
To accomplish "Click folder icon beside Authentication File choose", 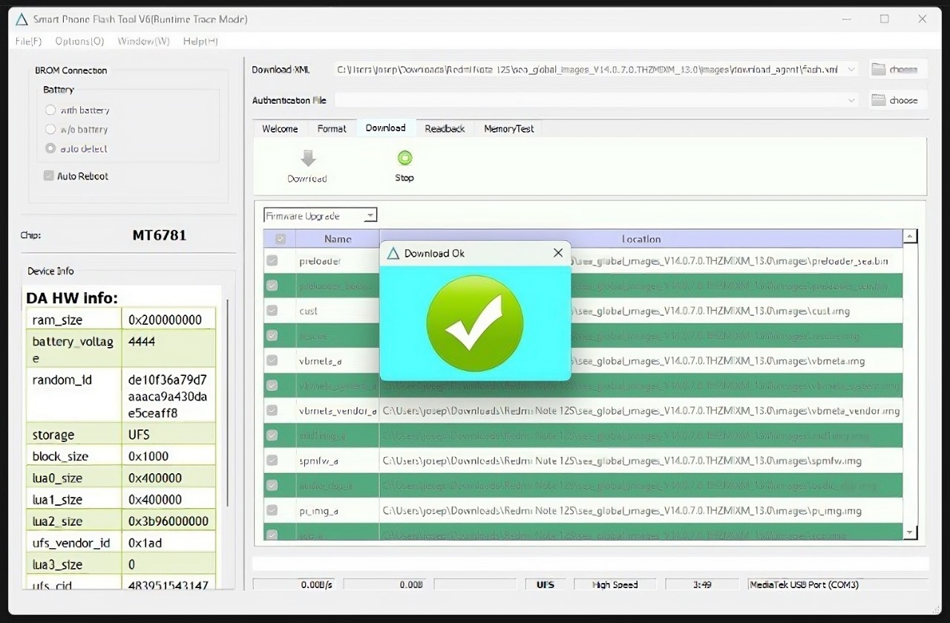I will coord(879,100).
